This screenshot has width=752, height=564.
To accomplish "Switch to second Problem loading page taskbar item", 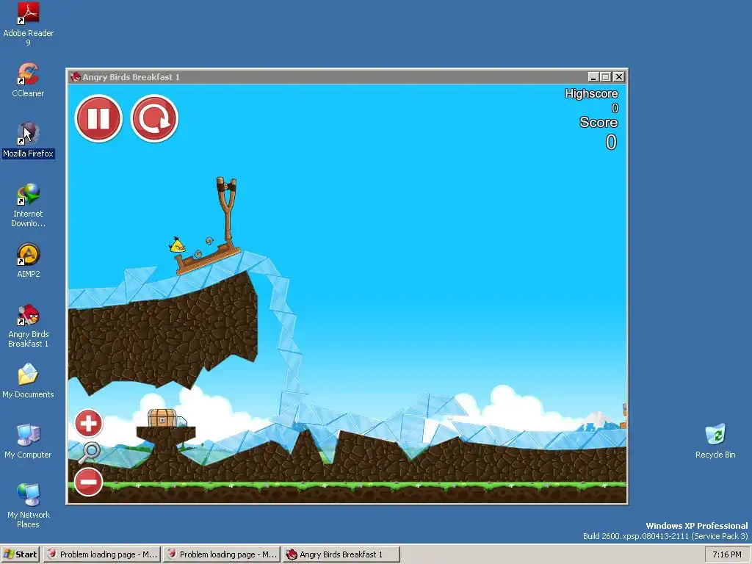I will (222, 554).
